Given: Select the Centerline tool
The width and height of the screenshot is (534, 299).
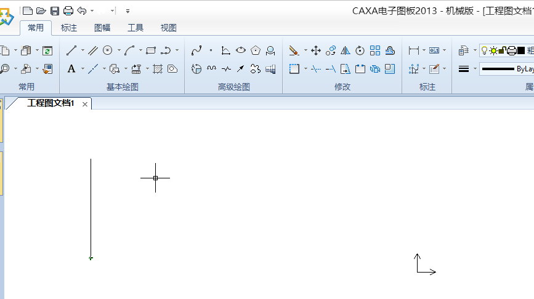Looking at the screenshot, I should point(92,69).
